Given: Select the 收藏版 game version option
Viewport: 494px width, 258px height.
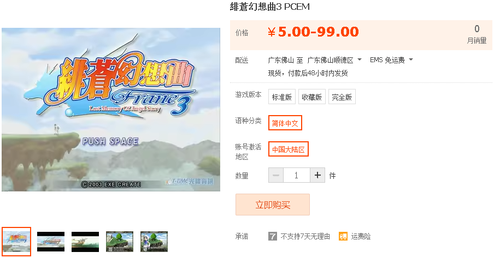Looking at the screenshot, I should [311, 97].
